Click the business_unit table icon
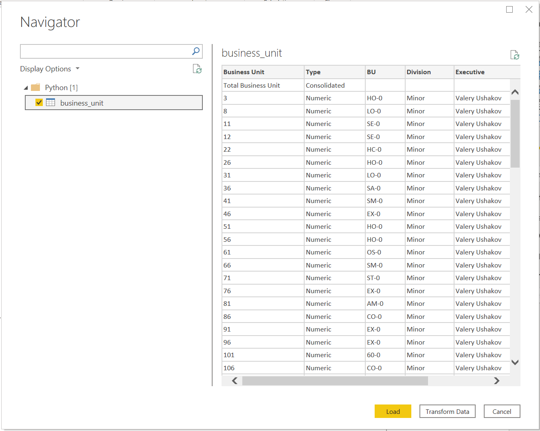The height and width of the screenshot is (431, 540). point(50,102)
